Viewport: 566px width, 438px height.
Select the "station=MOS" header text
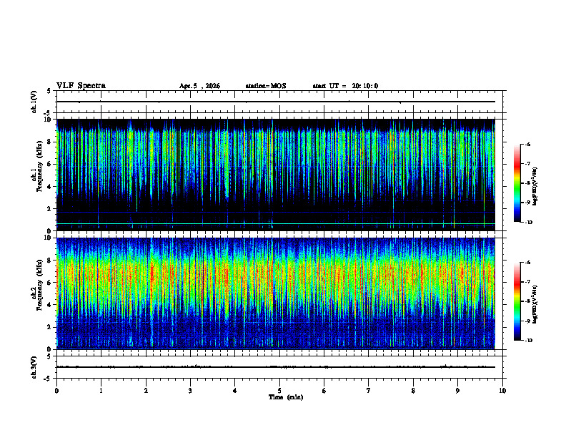click(x=266, y=86)
